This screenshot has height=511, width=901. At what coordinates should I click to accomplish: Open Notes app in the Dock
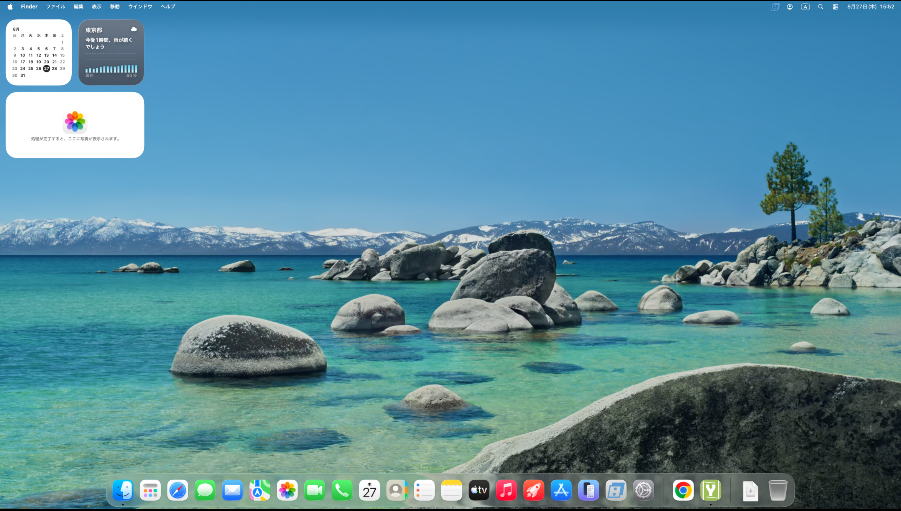[452, 490]
